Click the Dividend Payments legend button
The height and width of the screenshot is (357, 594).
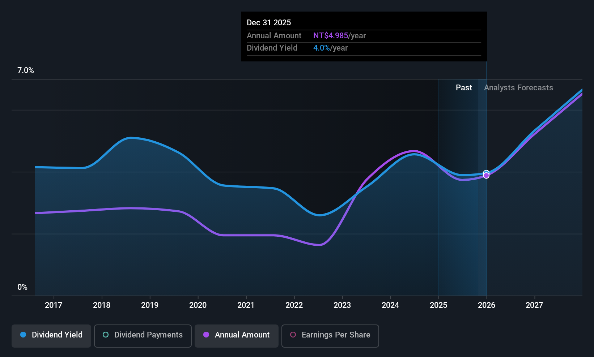[x=143, y=335]
